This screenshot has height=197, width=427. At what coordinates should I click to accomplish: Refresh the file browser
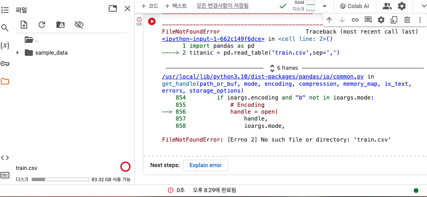42,25
